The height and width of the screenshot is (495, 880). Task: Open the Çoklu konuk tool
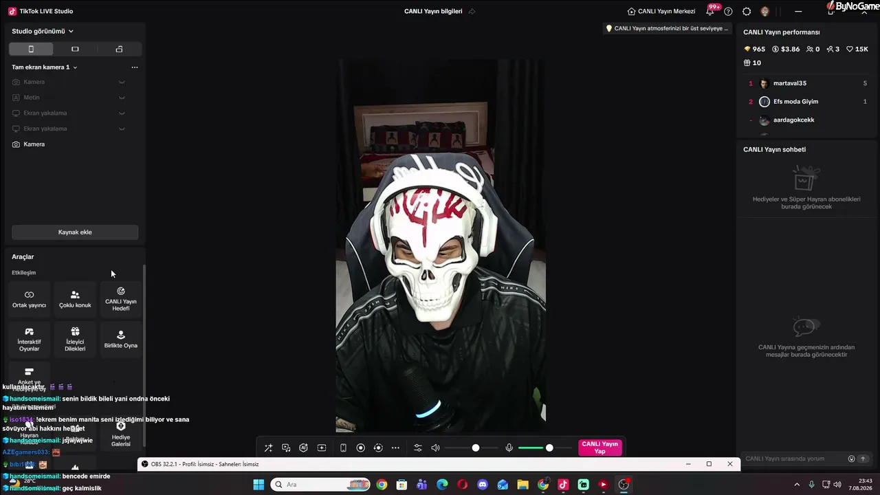tap(75, 299)
